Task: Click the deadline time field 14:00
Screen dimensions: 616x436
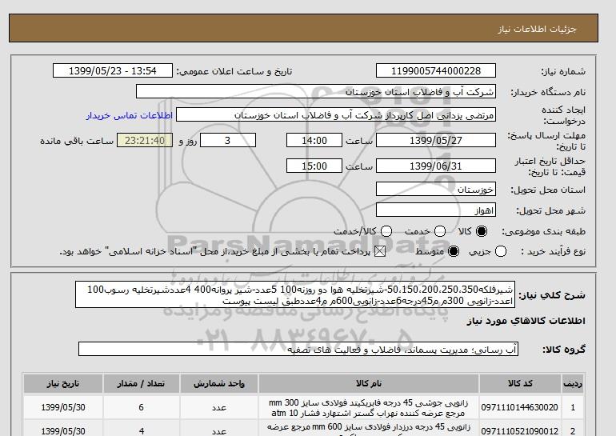Action: pyautogui.click(x=314, y=140)
